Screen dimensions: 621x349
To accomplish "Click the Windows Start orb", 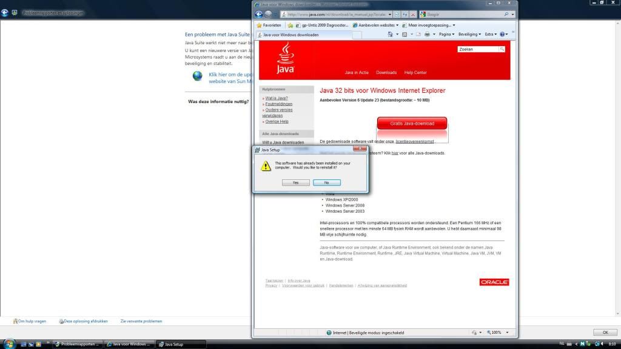I will (8, 344).
